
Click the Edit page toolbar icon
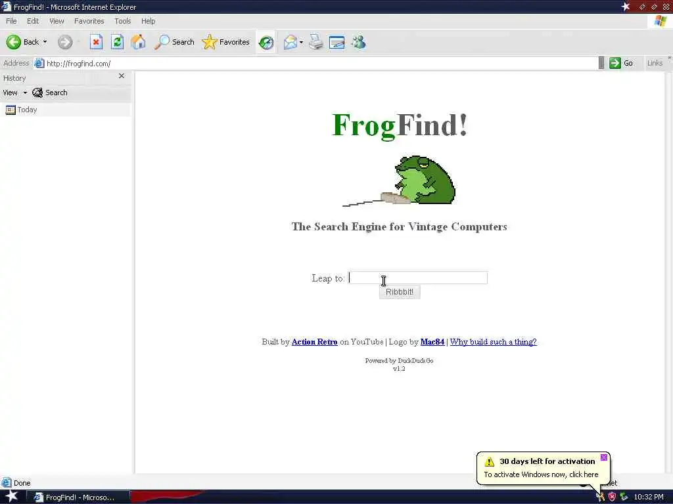[x=337, y=42]
